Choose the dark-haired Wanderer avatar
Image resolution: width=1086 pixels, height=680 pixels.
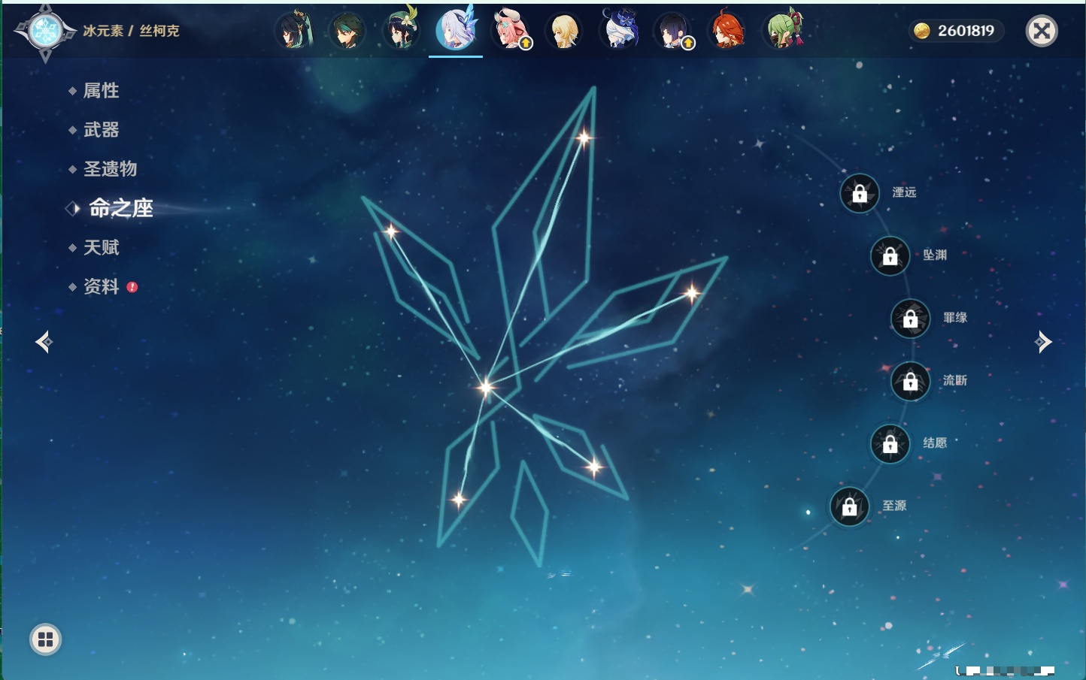[x=674, y=31]
